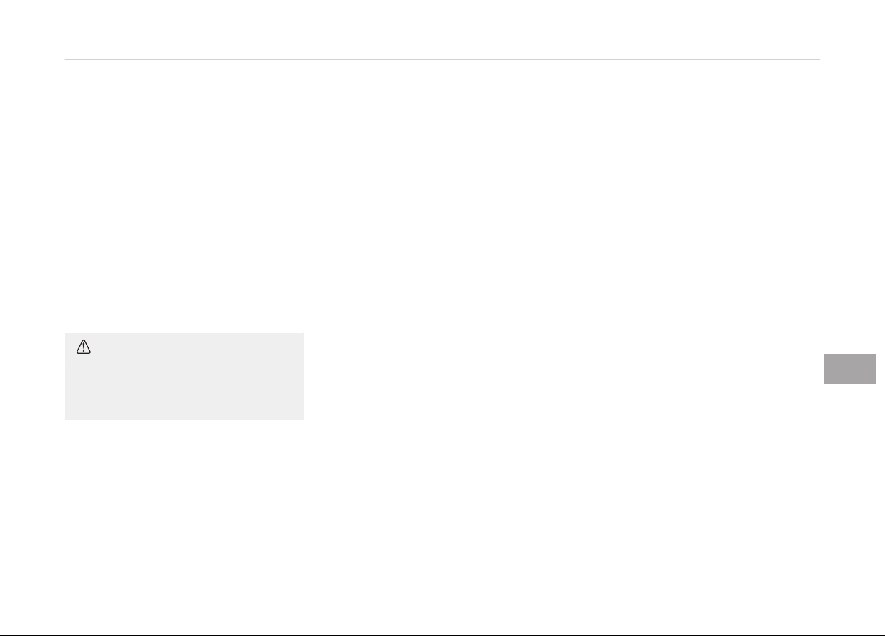Image resolution: width=885 pixels, height=636 pixels.
Task: Click the small warning sign glyph
Action: [84, 347]
